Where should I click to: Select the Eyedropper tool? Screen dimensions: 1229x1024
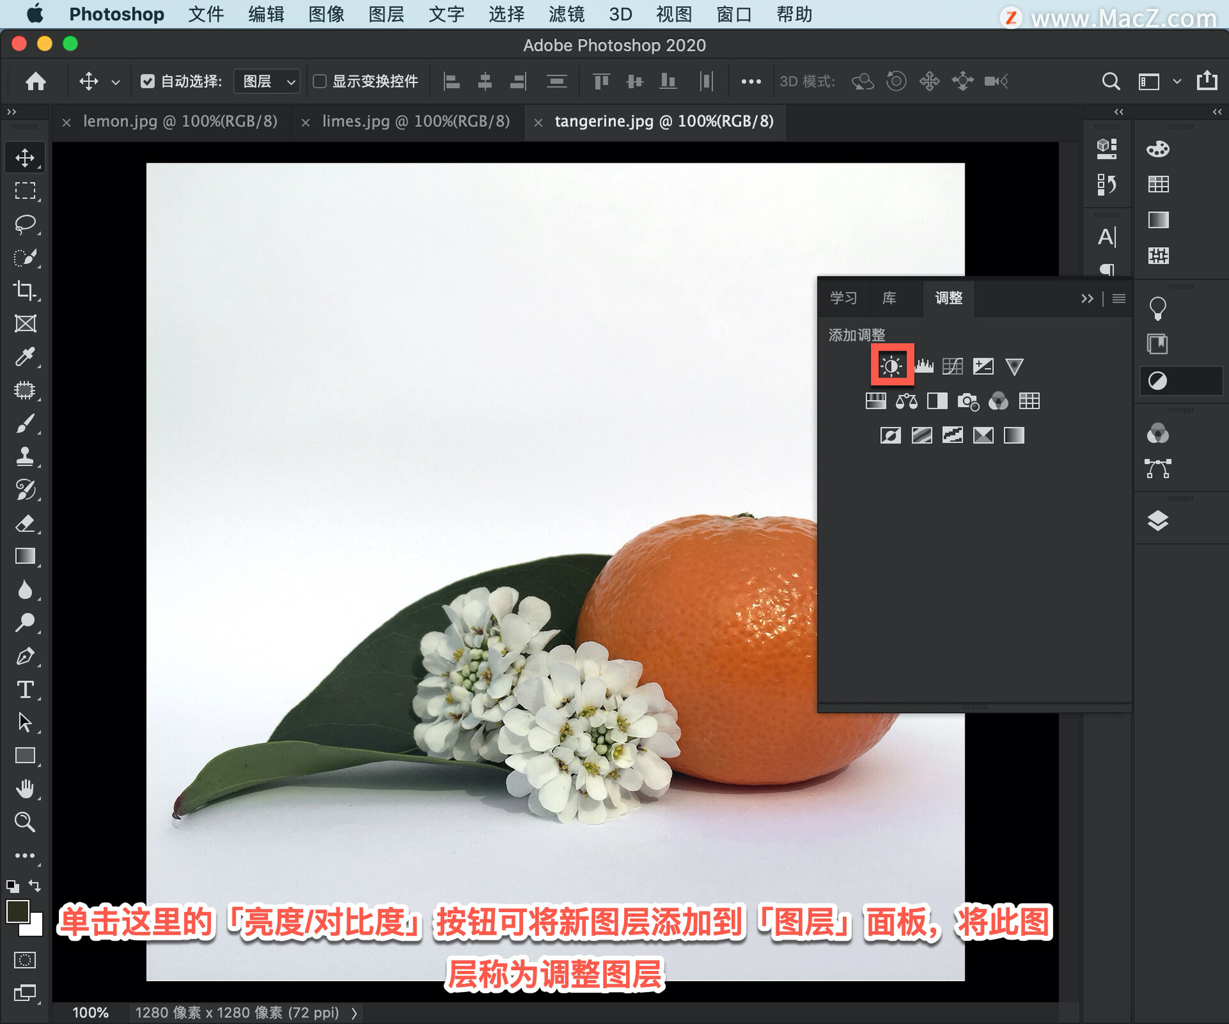click(x=26, y=356)
